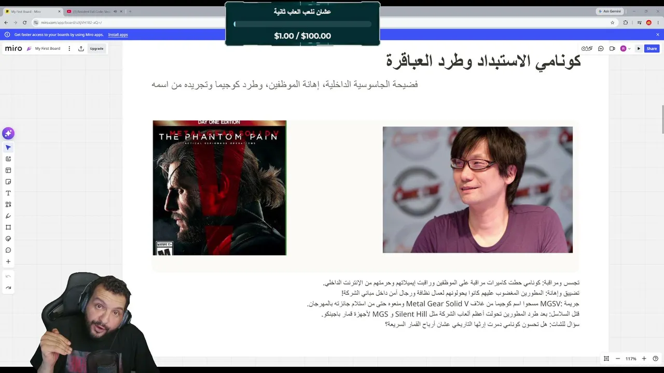Select the Sticky note tool
The height and width of the screenshot is (373, 664).
[8, 182]
